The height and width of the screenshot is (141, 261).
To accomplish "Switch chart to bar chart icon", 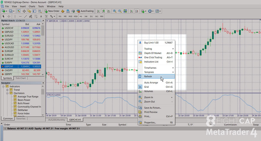I will [x=98, y=11].
